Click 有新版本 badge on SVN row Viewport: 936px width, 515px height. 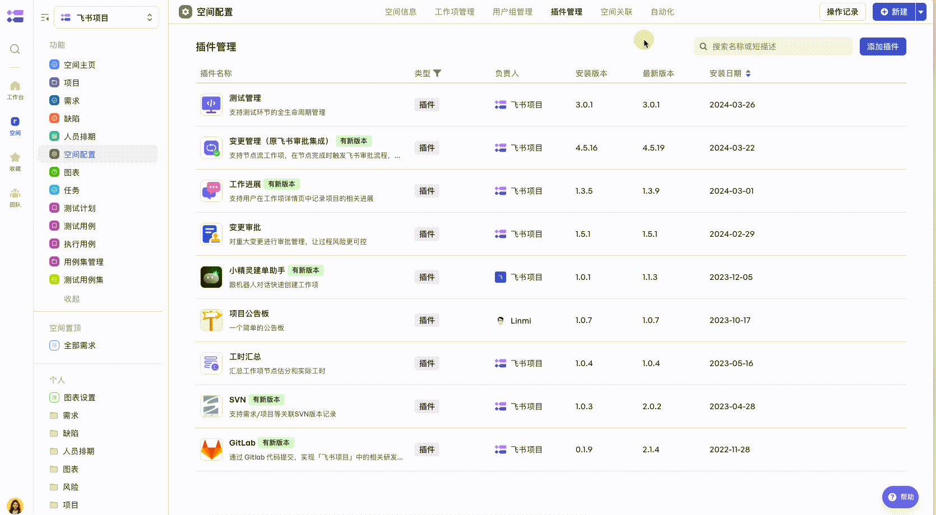click(266, 400)
